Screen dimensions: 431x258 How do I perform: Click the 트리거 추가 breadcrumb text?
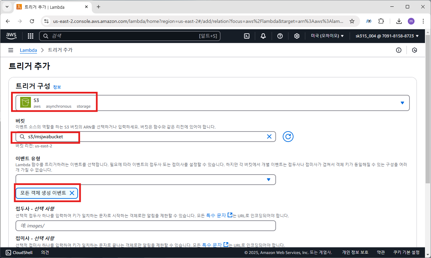tap(60, 50)
